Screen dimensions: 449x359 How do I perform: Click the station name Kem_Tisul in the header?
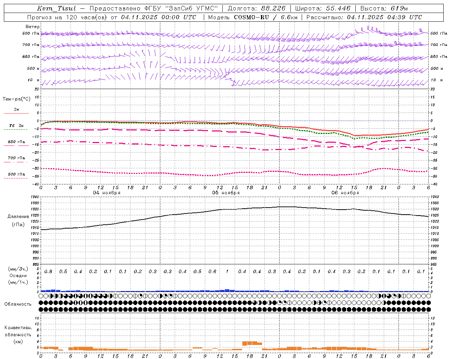click(x=56, y=8)
